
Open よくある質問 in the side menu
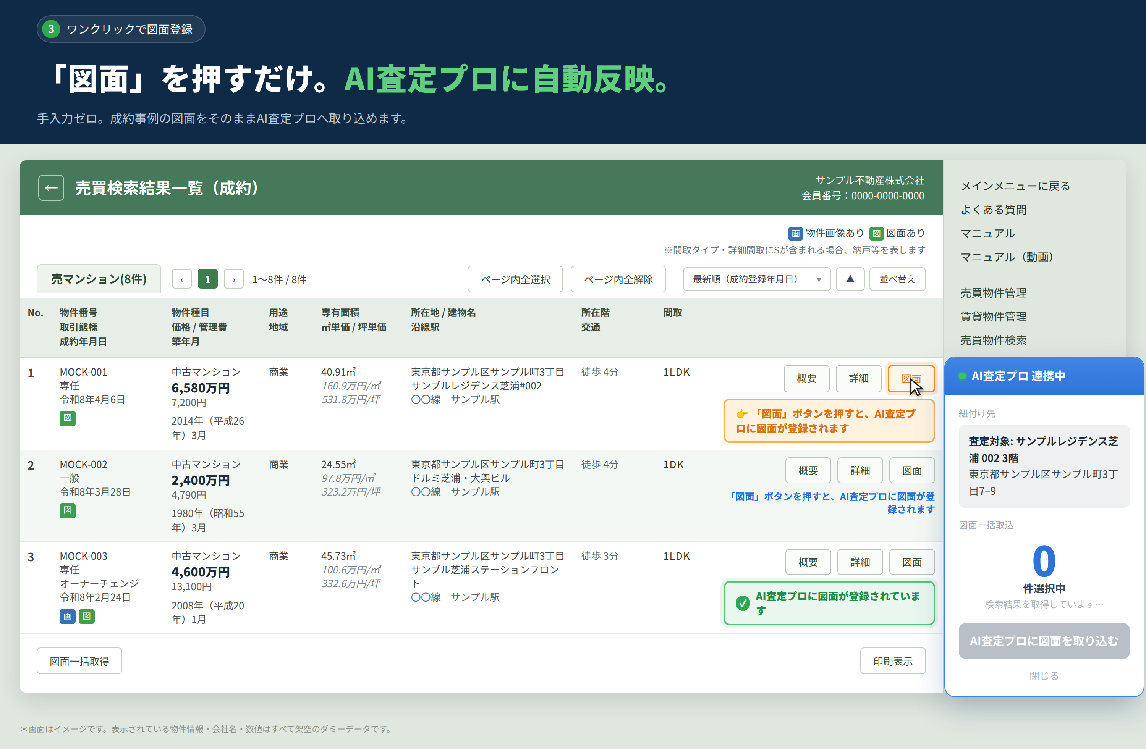993,210
